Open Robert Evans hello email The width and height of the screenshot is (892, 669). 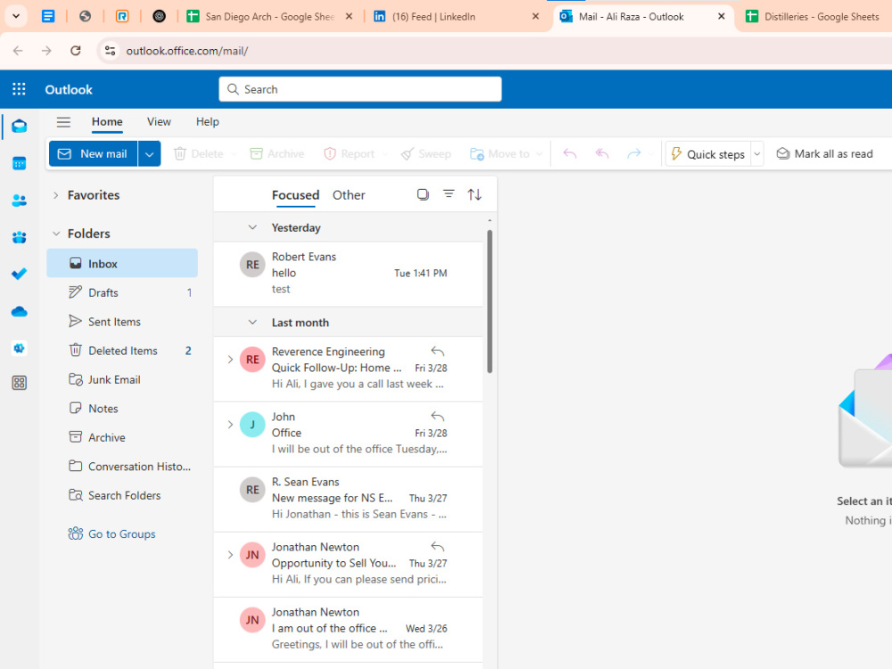348,274
